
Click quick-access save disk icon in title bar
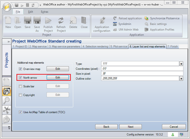tap(16, 5)
